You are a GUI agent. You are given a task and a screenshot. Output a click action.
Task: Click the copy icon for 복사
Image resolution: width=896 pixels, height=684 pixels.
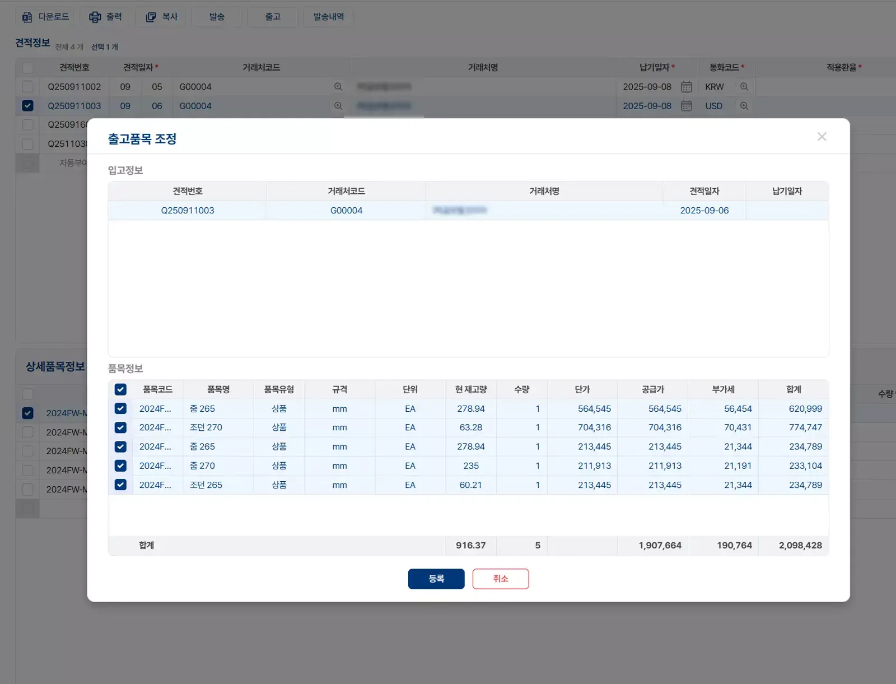(151, 17)
